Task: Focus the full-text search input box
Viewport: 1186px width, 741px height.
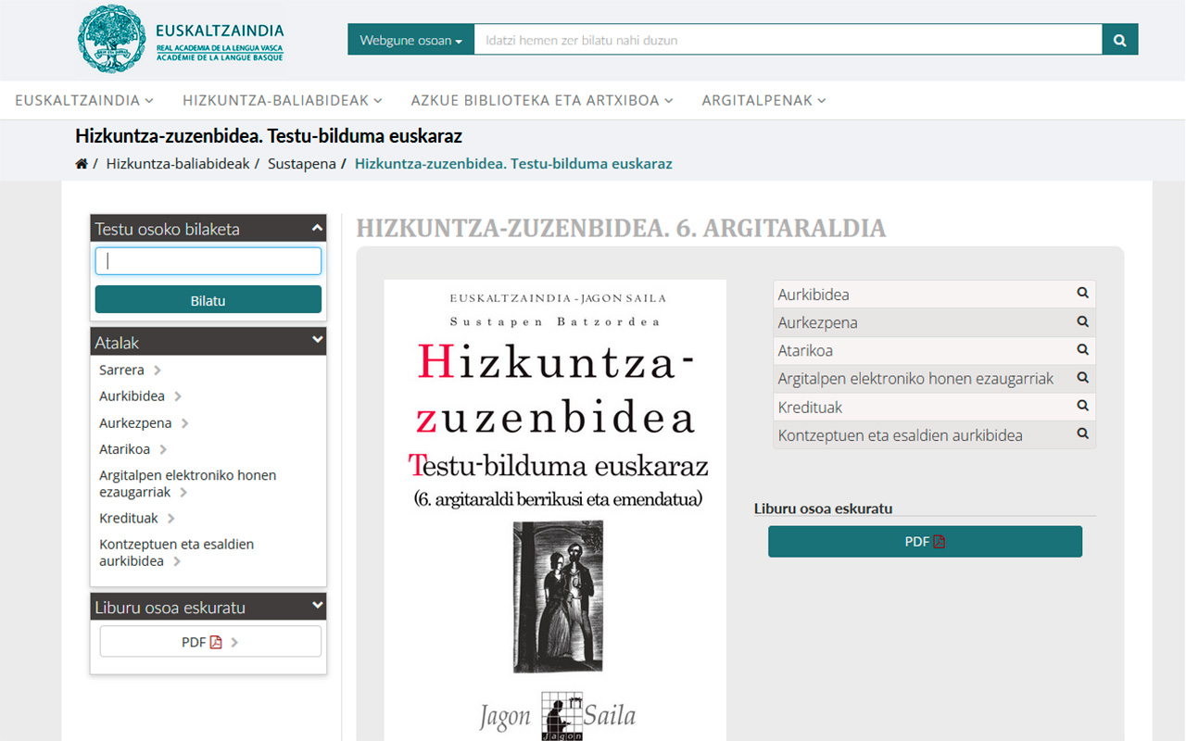Action: coord(208,261)
